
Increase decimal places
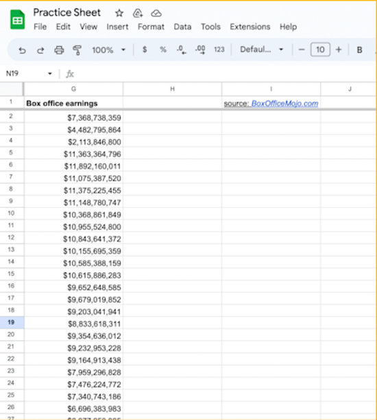click(x=200, y=50)
